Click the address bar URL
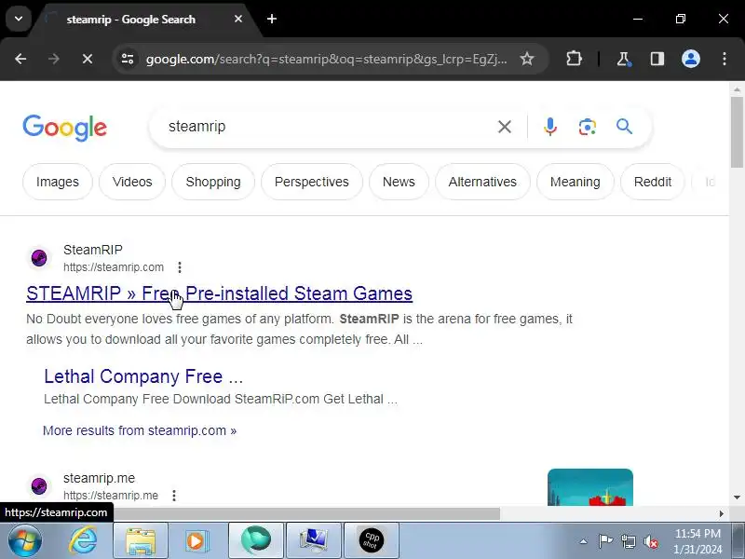 (326, 59)
